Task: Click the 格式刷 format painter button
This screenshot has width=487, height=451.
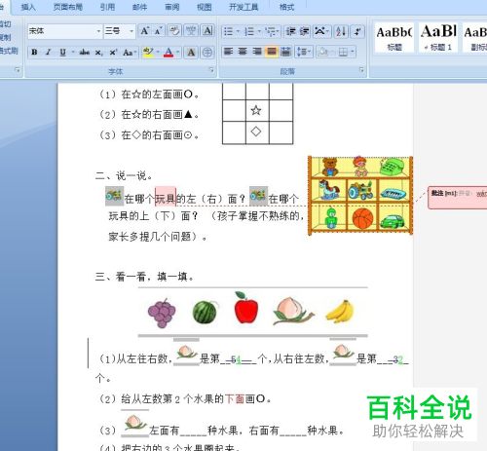Action: (x=9, y=51)
